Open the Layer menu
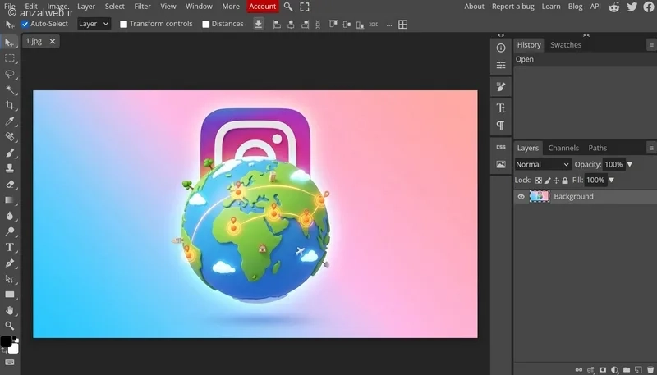This screenshot has width=657, height=375. 86,7
